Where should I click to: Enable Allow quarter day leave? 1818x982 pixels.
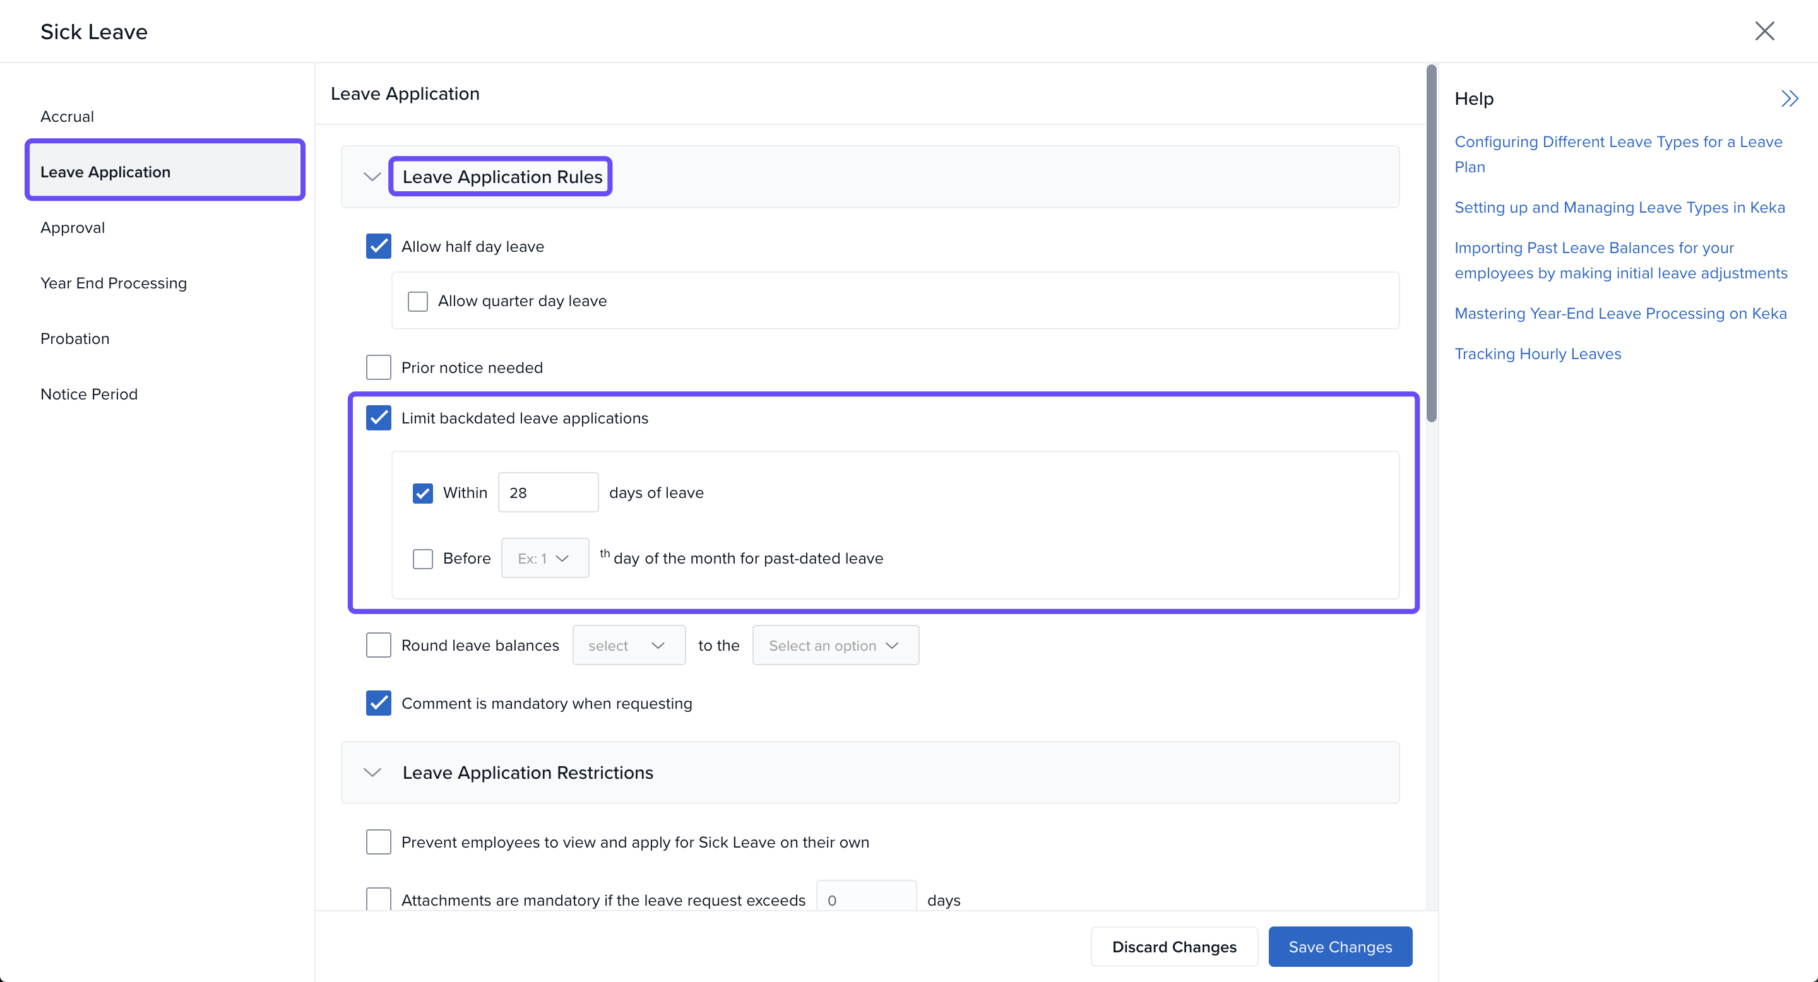[x=418, y=301]
